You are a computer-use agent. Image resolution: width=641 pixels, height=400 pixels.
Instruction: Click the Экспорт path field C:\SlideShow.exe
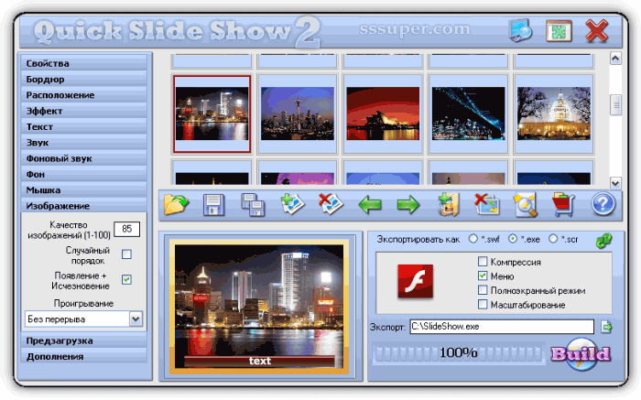click(x=502, y=327)
